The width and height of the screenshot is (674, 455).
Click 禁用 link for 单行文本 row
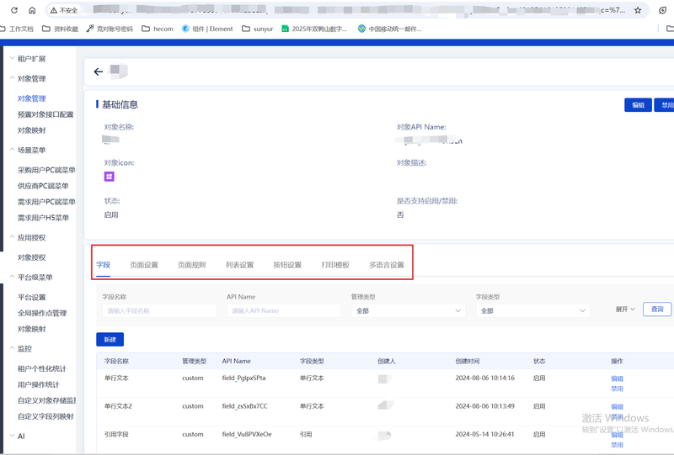[618, 389]
